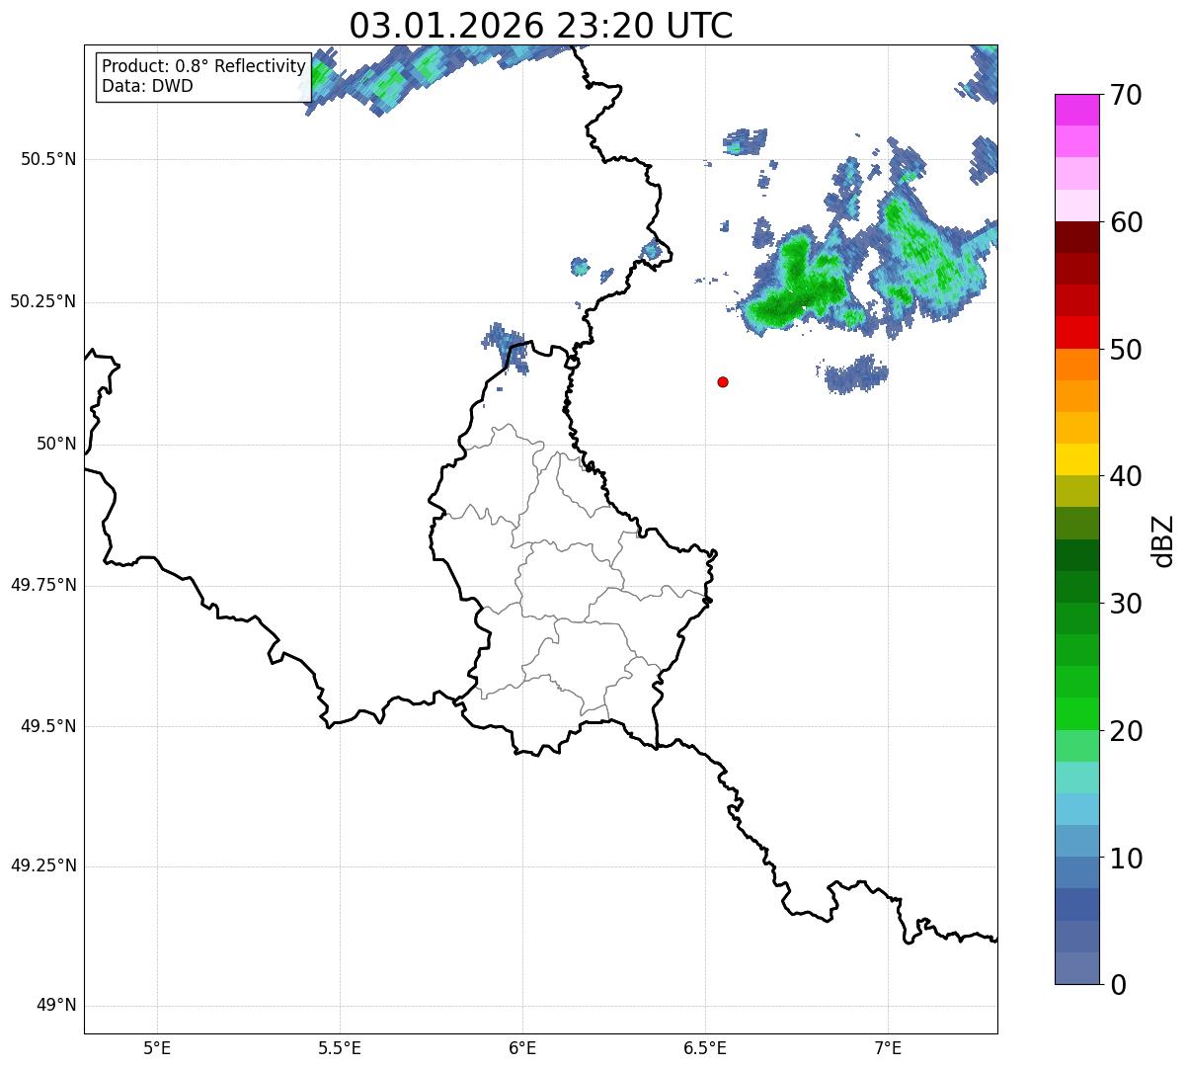Click the colorbar tick label 40

point(1126,476)
